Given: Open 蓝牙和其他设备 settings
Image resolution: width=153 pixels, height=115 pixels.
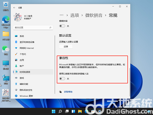Looking at the screenshot, I should [33, 42].
